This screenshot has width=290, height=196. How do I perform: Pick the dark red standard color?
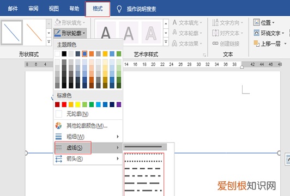[57, 105]
